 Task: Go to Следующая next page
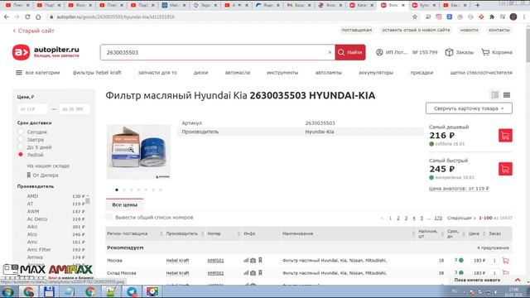[x=461, y=218]
